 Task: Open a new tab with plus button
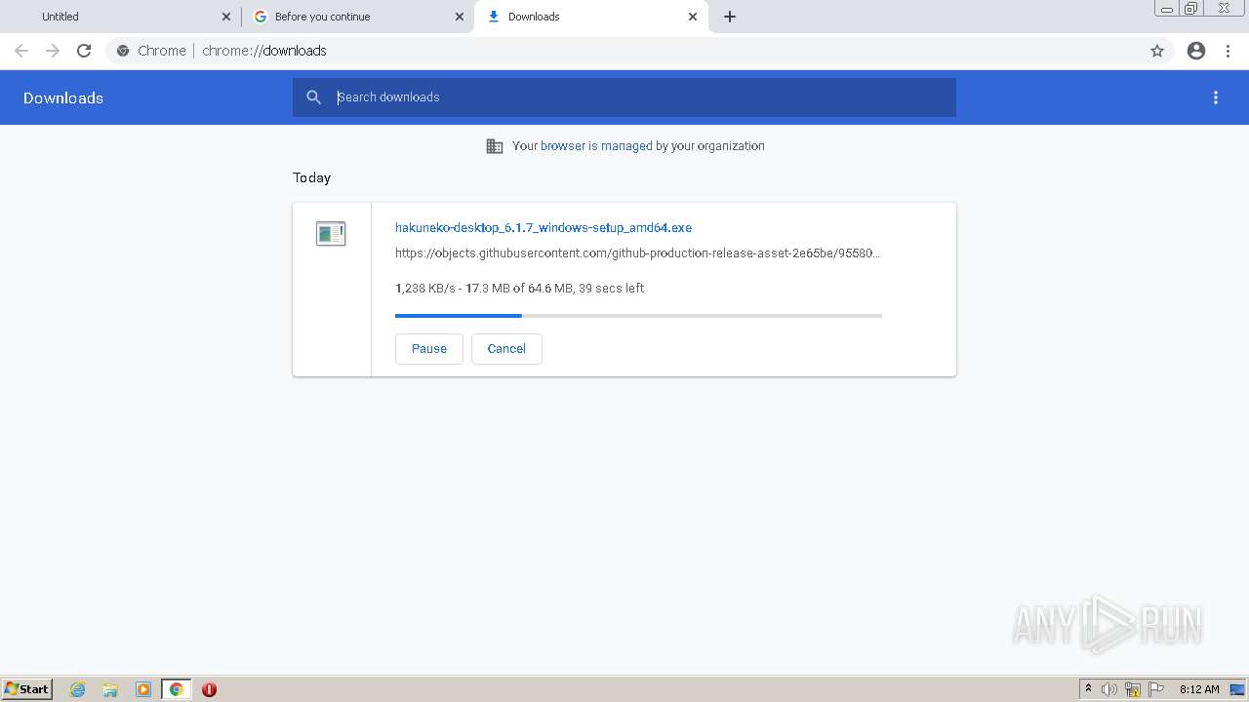(x=730, y=17)
